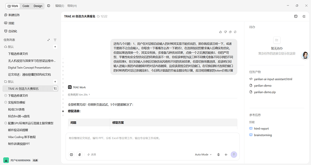Open the 帮助(H) menu
311x165 pixels.
click(72, 6)
